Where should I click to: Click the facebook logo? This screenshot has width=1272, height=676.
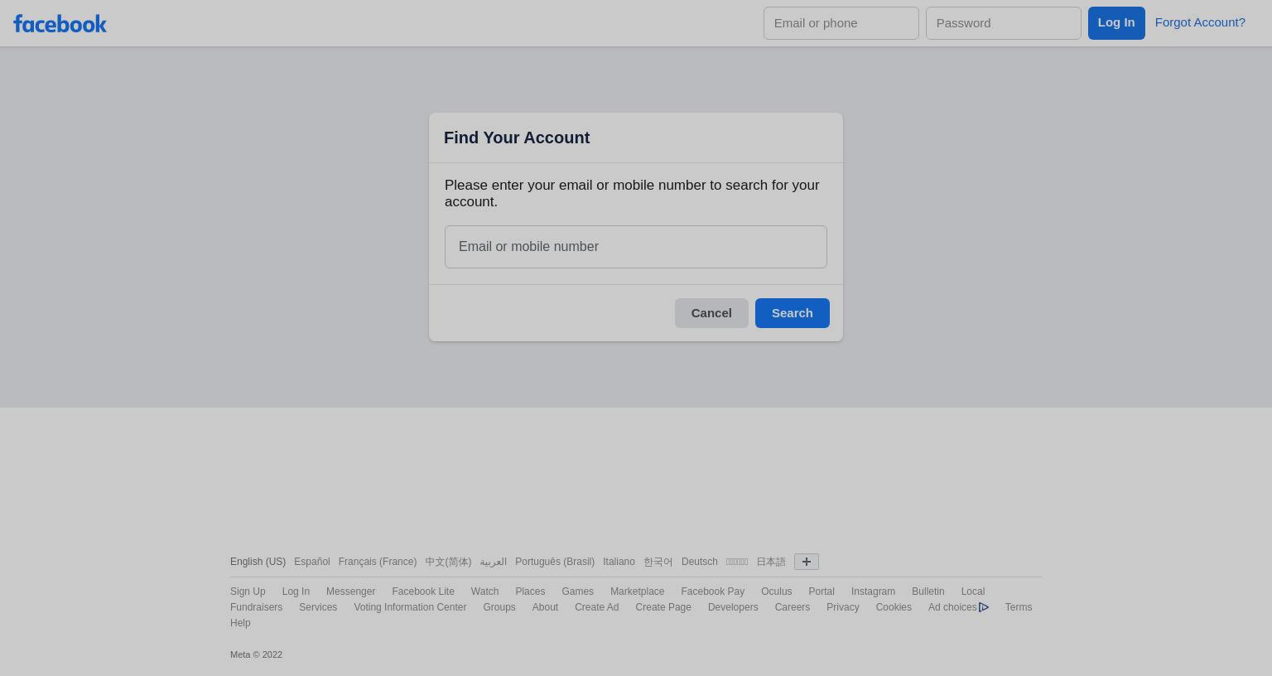point(60,23)
